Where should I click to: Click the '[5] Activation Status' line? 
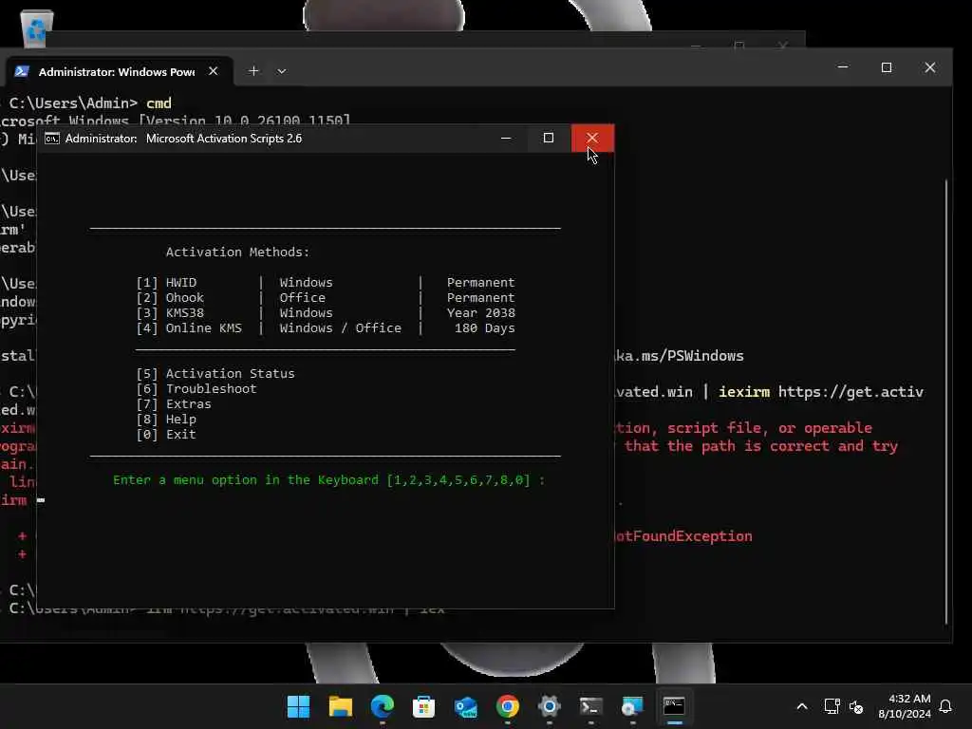[215, 374]
